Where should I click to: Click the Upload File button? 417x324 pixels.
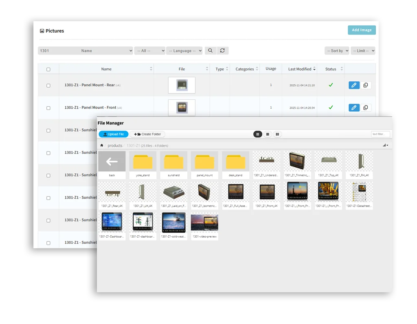pos(113,134)
